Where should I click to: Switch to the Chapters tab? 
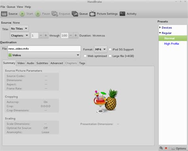71,63
